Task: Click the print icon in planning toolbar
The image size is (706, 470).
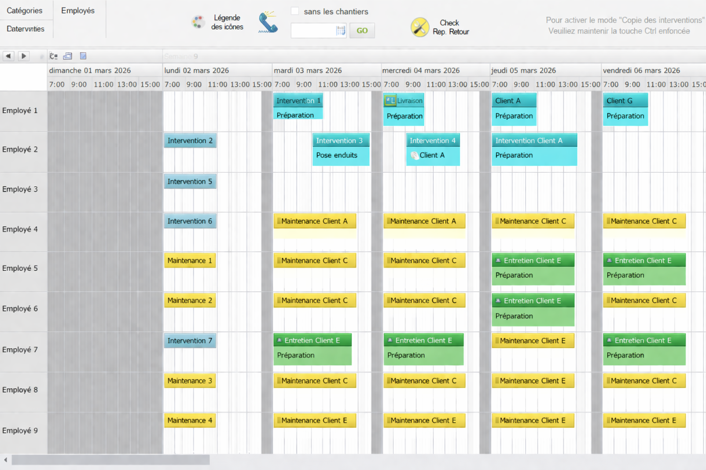Action: click(x=68, y=56)
